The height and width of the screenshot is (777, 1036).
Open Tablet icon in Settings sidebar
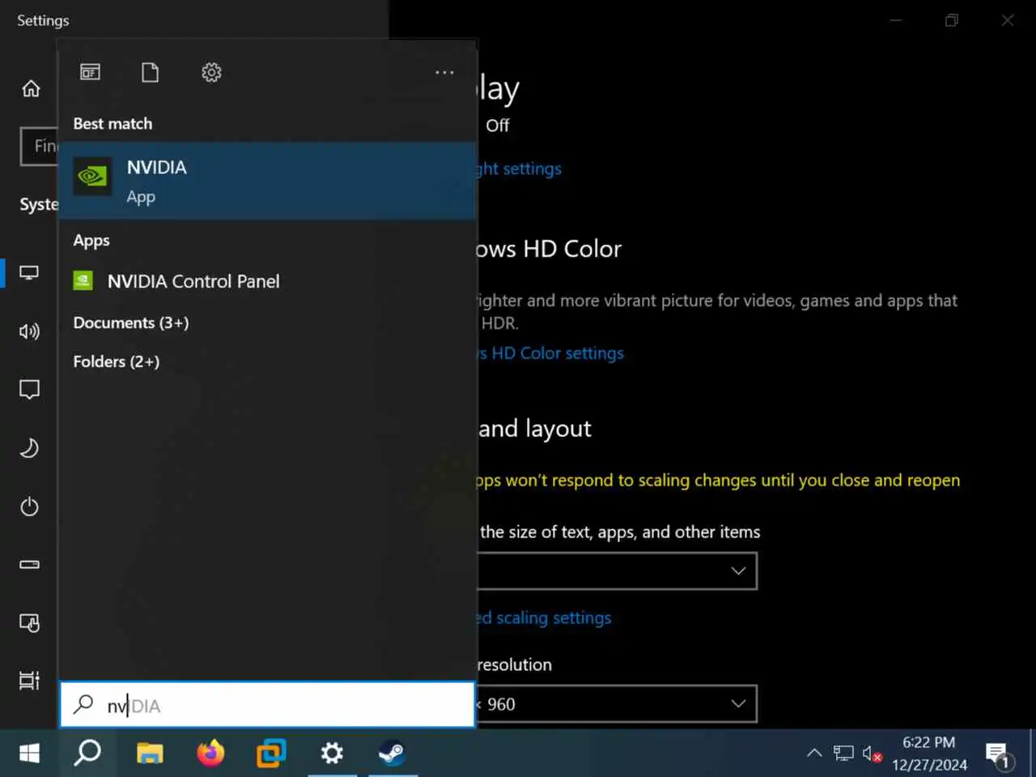click(29, 622)
